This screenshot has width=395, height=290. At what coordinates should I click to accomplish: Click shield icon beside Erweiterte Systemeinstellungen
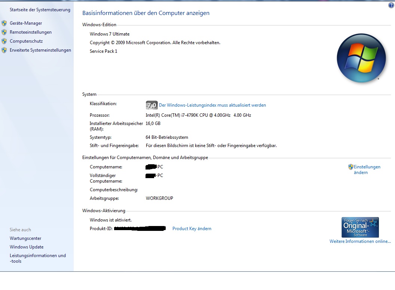4,50
